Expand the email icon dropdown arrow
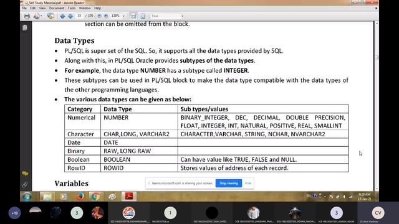Viewport: 399px width, 224px height. pyautogui.click(x=42, y=16)
